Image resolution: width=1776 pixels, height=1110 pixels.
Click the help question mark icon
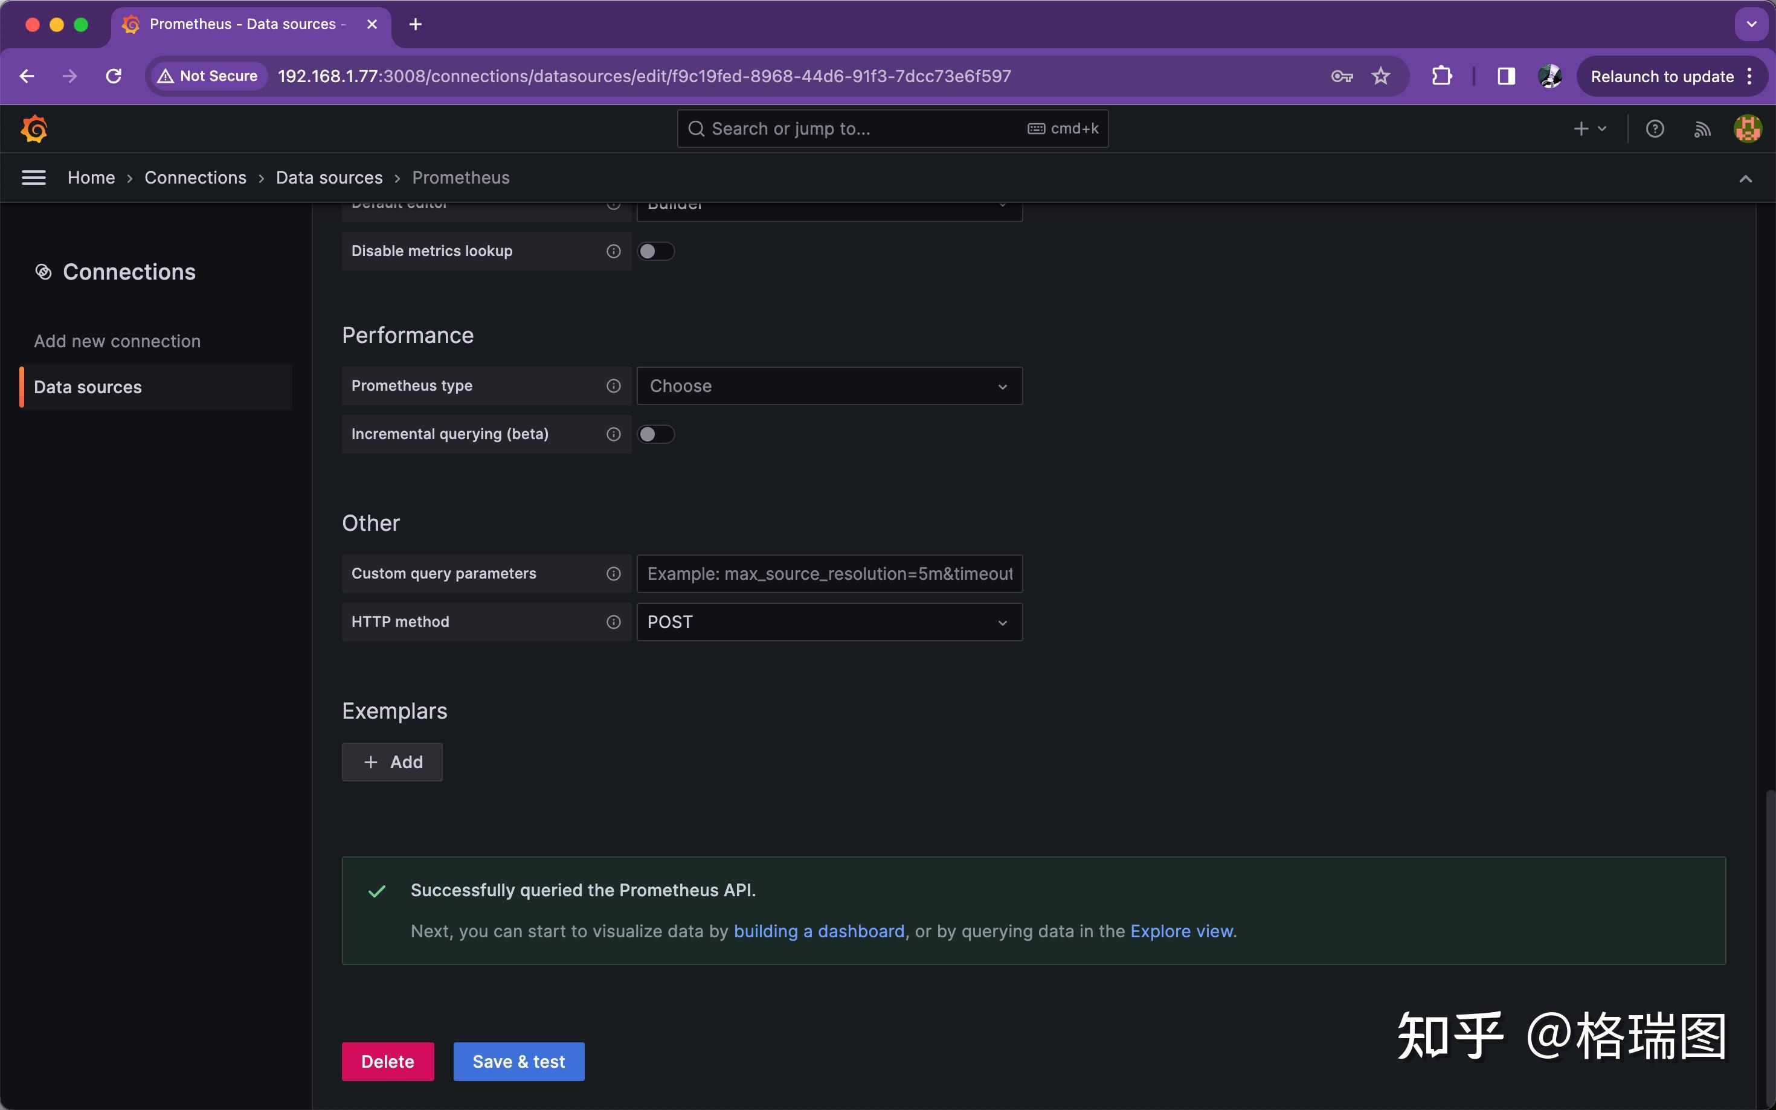point(1654,129)
